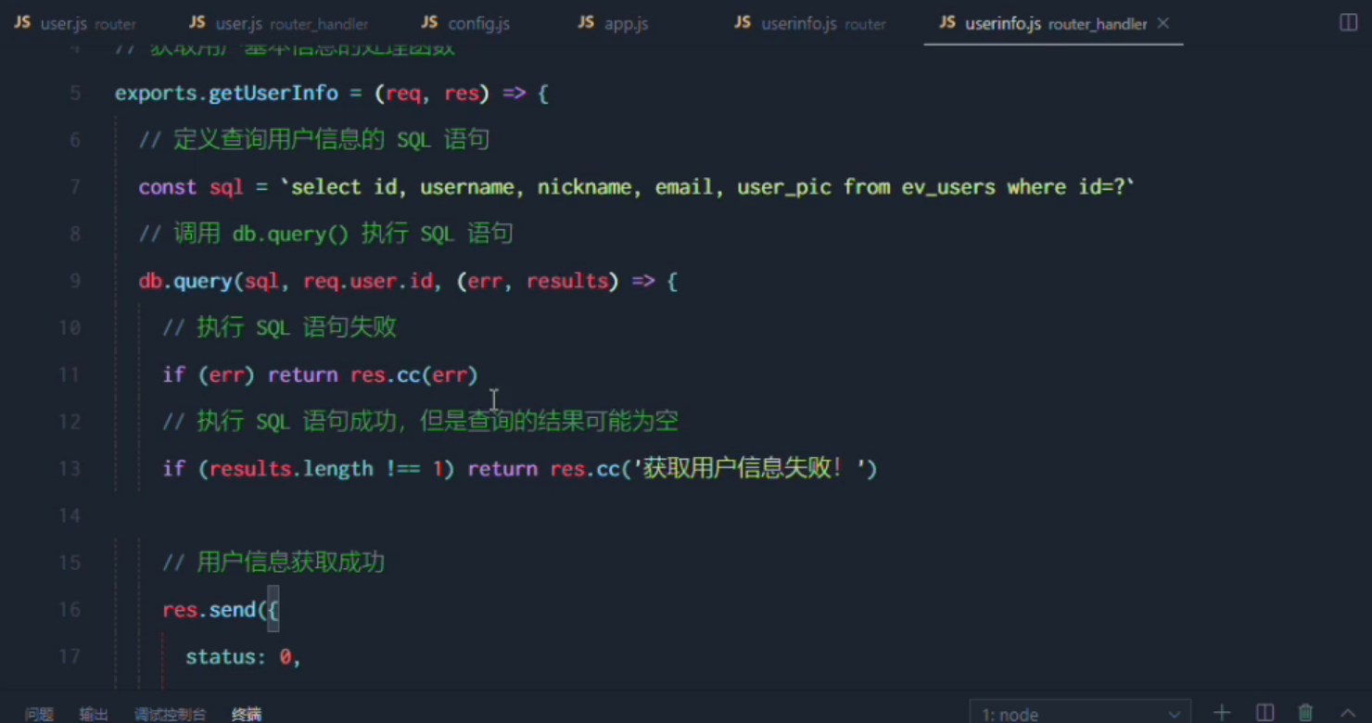Viewport: 1372px width, 723px height.
Task: Click 'res.cc(err)' on line 11
Action: [413, 374]
